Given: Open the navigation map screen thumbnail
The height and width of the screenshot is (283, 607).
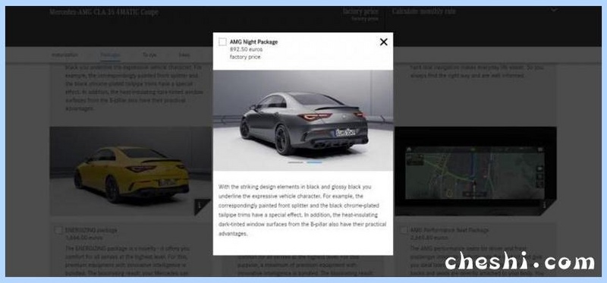Looking at the screenshot, I should [x=476, y=171].
